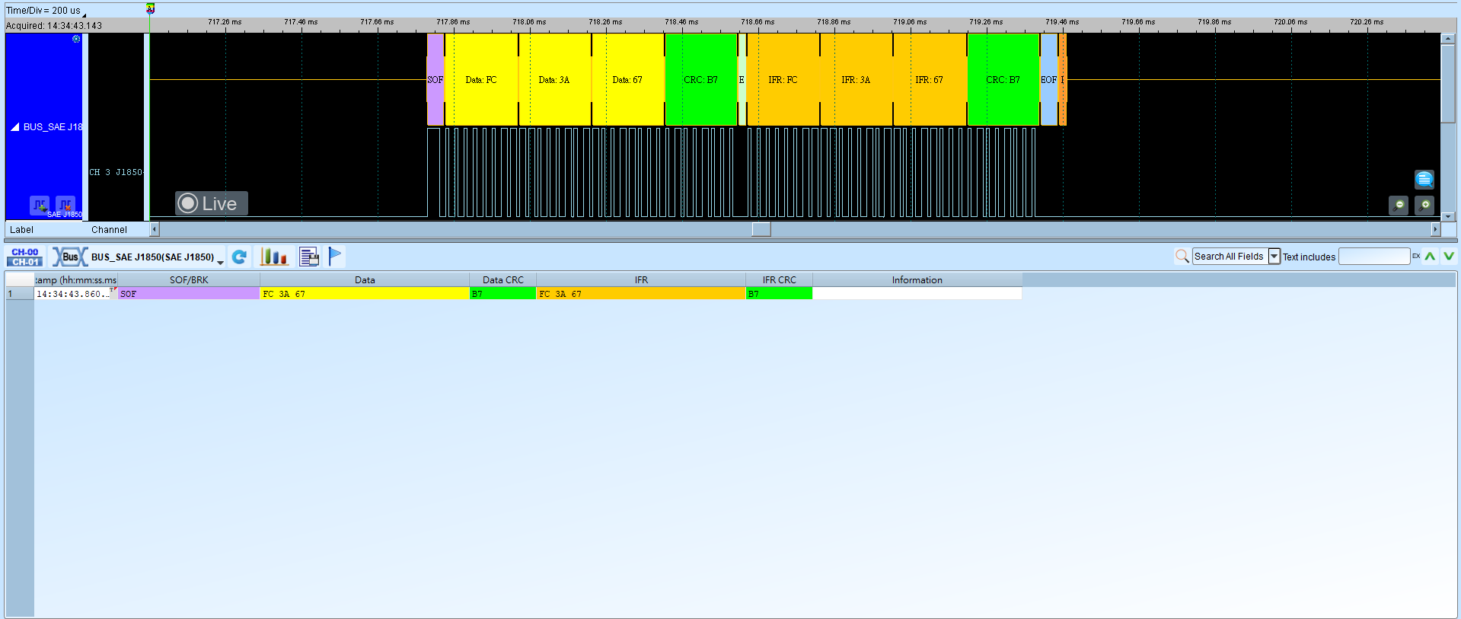Click the 'IFR: 67' decoded waveform segment
1461x619 pixels.
click(x=930, y=79)
